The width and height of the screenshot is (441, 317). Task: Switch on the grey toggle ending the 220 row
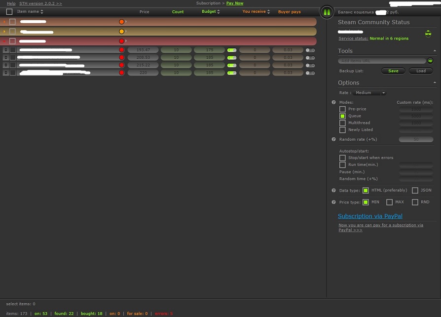coord(310,73)
